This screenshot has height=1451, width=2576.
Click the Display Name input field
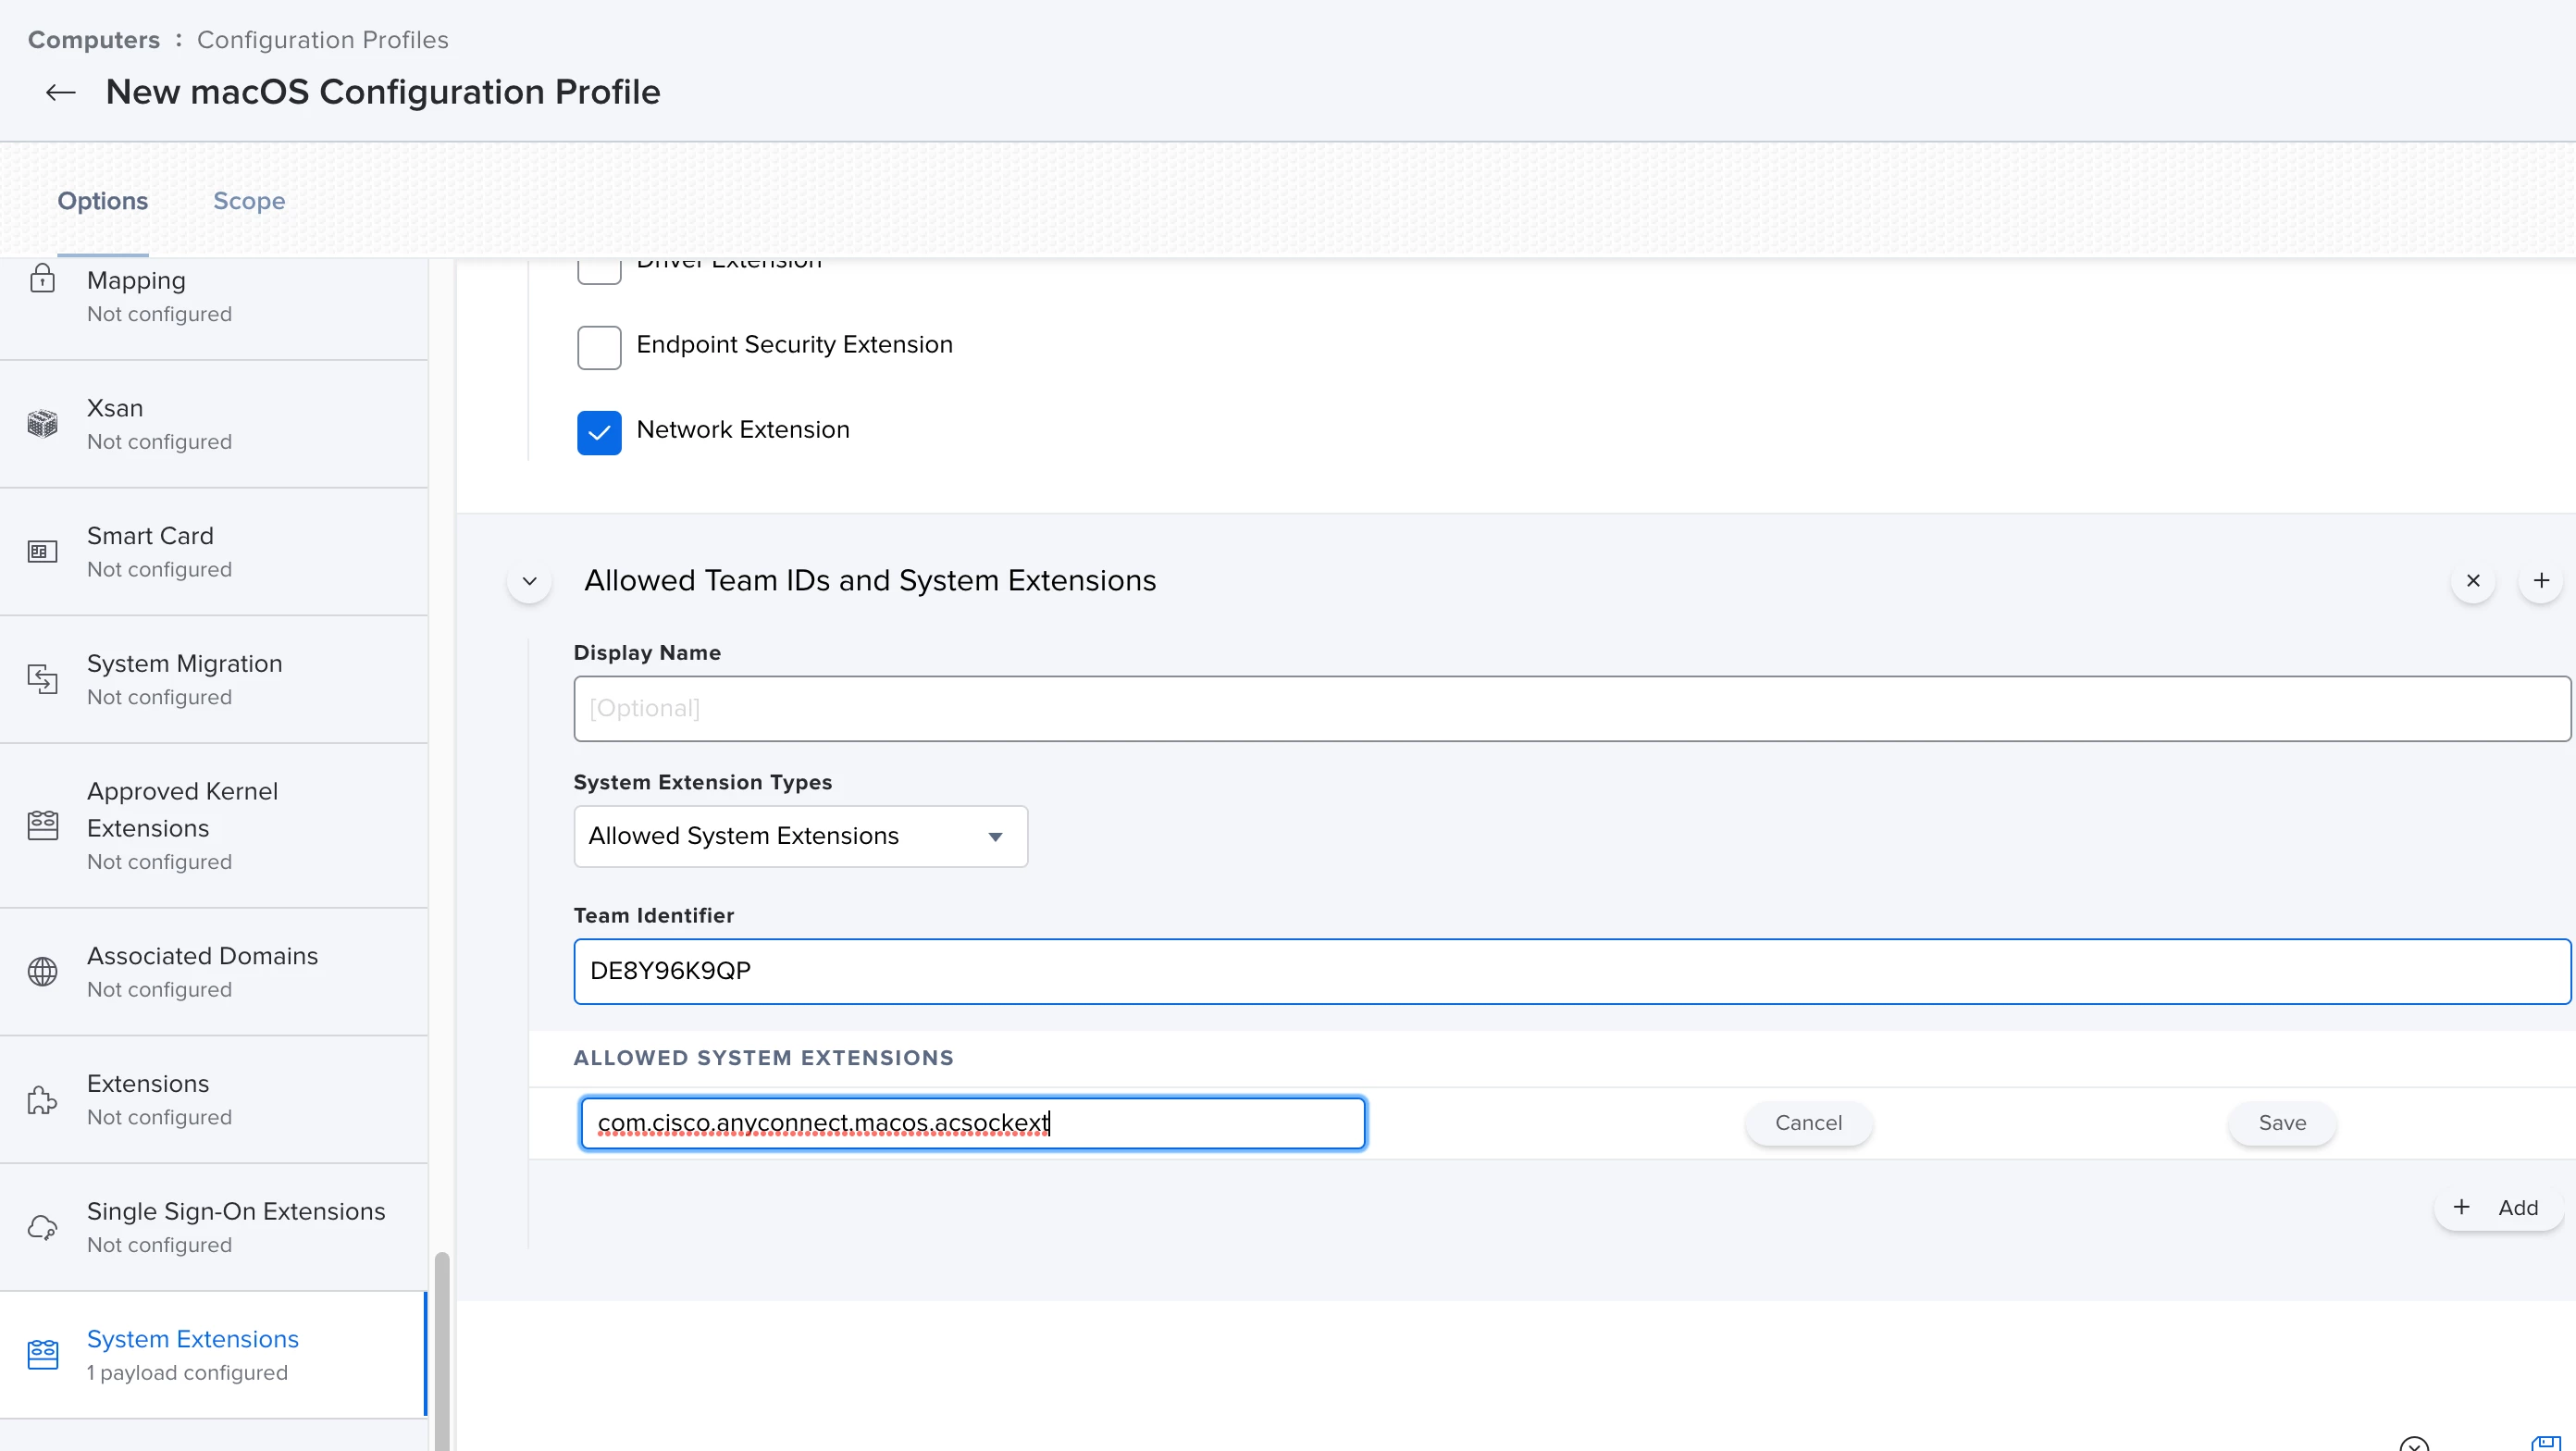(x=1570, y=709)
